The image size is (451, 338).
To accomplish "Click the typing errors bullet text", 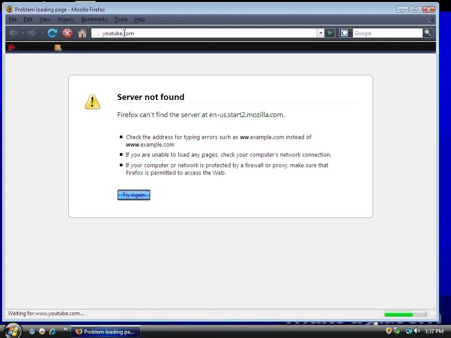I will tap(218, 141).
